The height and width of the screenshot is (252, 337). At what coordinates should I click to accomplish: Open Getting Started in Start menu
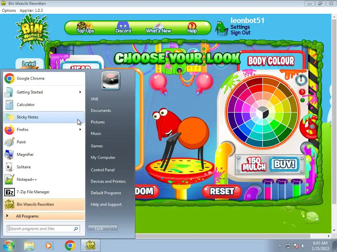click(44, 92)
